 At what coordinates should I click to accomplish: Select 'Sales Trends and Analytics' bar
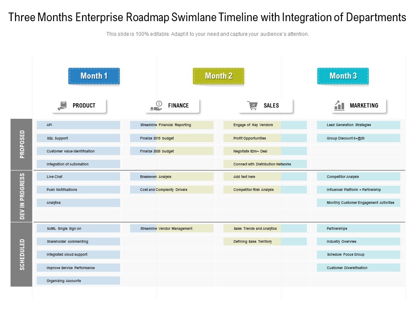pos(265,228)
